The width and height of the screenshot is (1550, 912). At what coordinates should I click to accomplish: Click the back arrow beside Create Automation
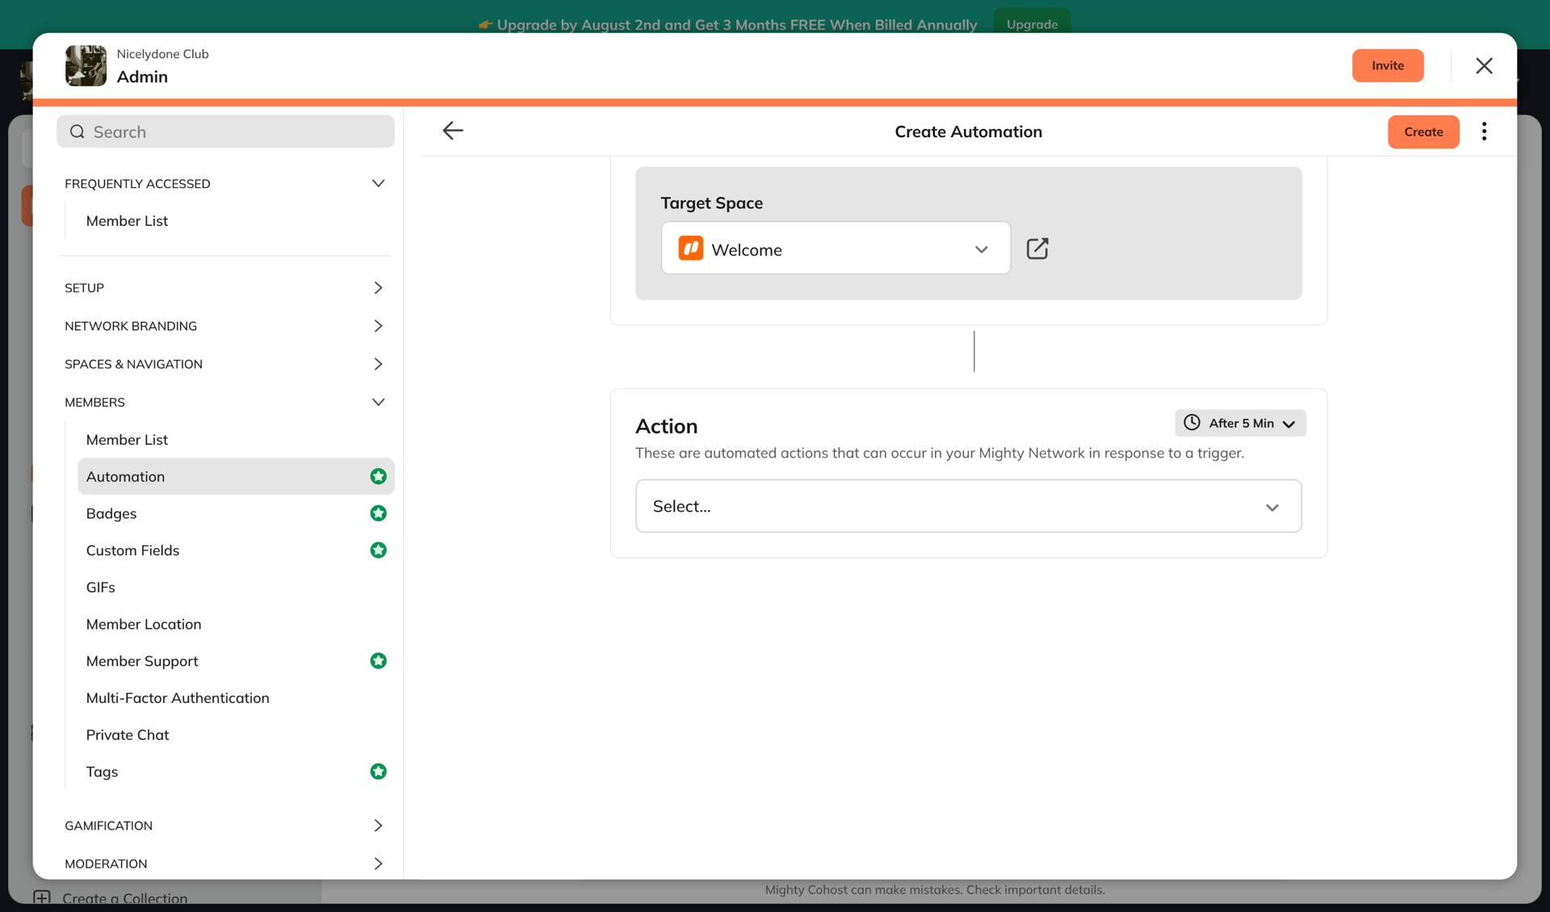click(453, 131)
